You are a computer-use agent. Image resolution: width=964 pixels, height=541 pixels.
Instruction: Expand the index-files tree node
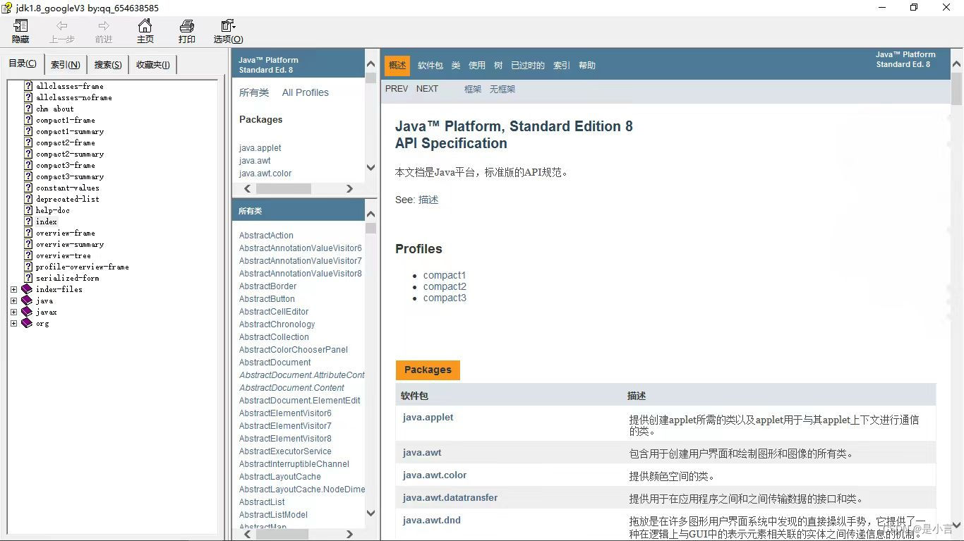coord(13,289)
